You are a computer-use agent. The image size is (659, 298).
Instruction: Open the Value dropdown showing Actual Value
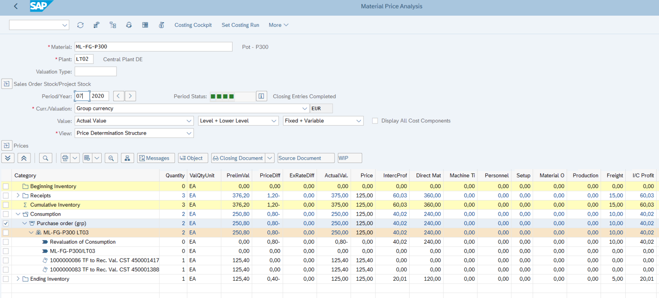(189, 121)
